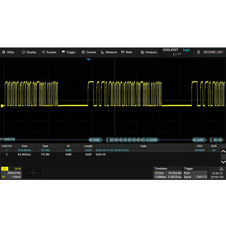The image size is (226, 226).
Task: Add new channel with plus box
Action: (x=33, y=173)
